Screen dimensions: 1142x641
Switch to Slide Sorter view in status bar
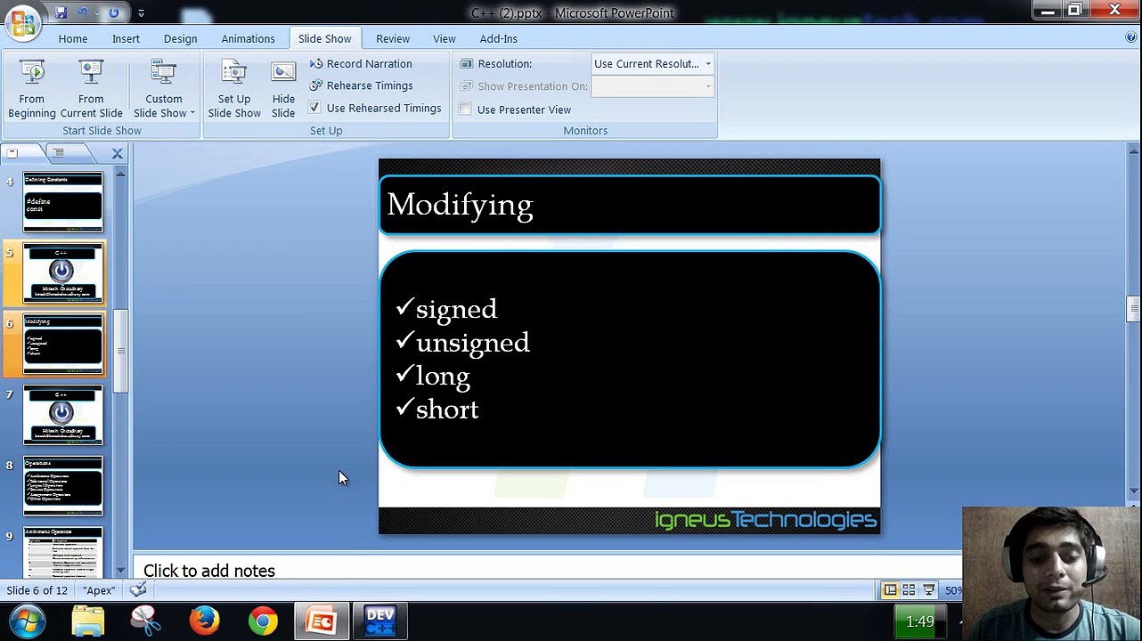(x=909, y=590)
